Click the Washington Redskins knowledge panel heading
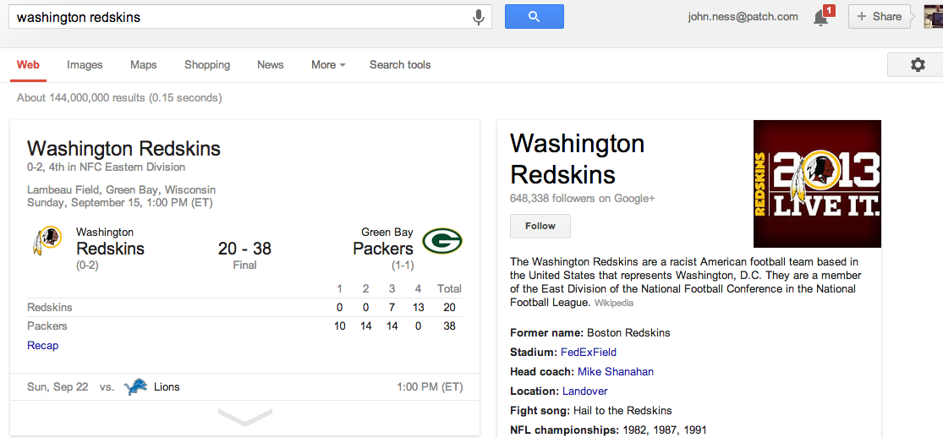The image size is (943, 438). (x=578, y=160)
